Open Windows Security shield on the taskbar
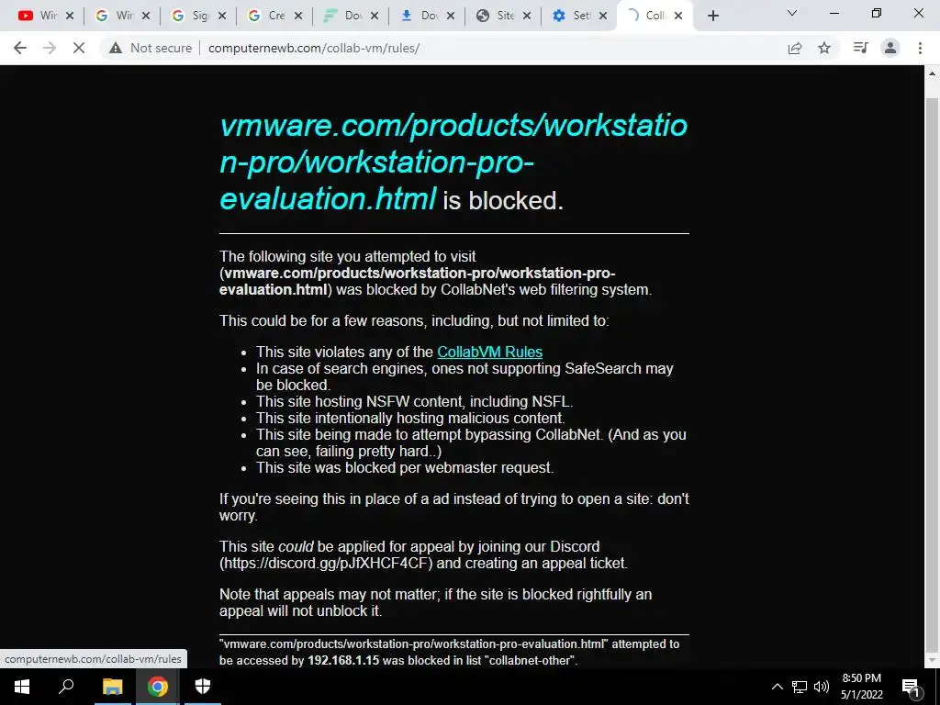The width and height of the screenshot is (940, 705). [x=203, y=687]
